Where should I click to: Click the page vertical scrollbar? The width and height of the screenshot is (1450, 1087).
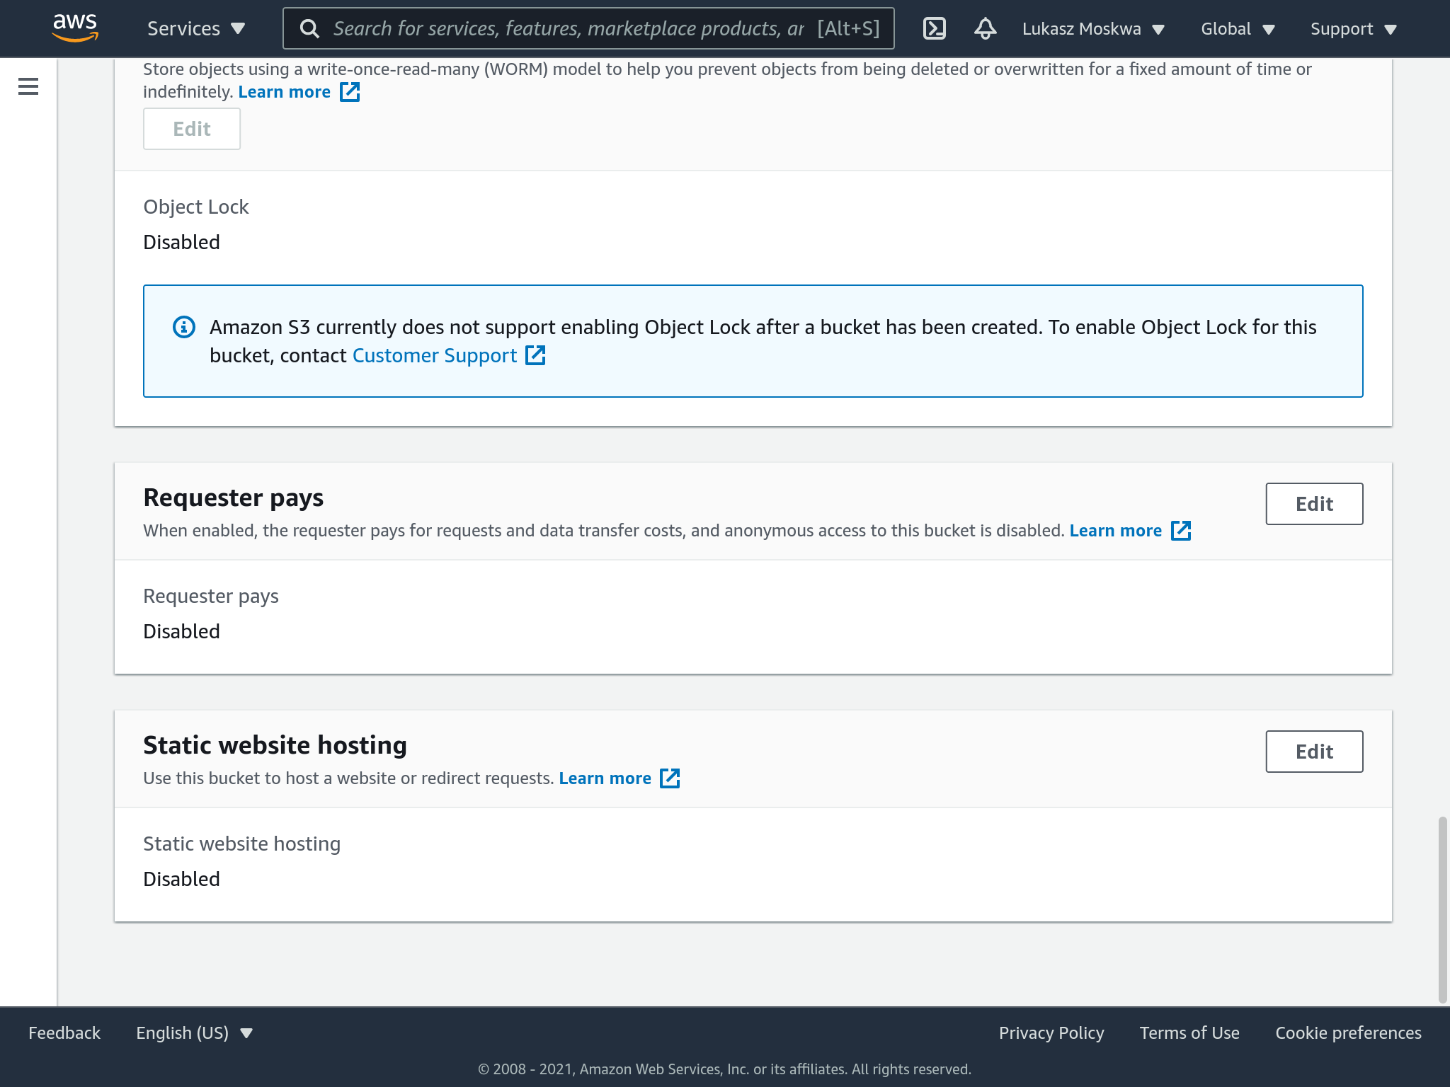(1442, 909)
